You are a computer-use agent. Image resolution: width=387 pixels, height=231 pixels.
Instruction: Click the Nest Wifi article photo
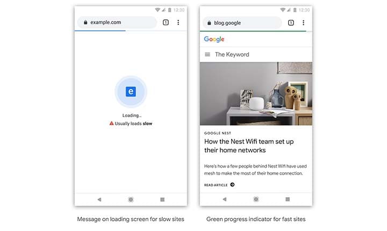coord(256,93)
